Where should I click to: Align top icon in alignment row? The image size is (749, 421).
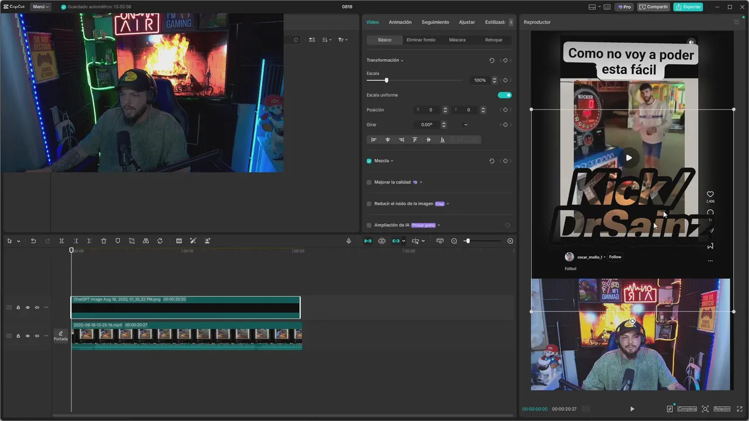pos(415,140)
